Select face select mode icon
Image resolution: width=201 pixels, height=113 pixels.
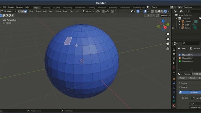[26, 11]
